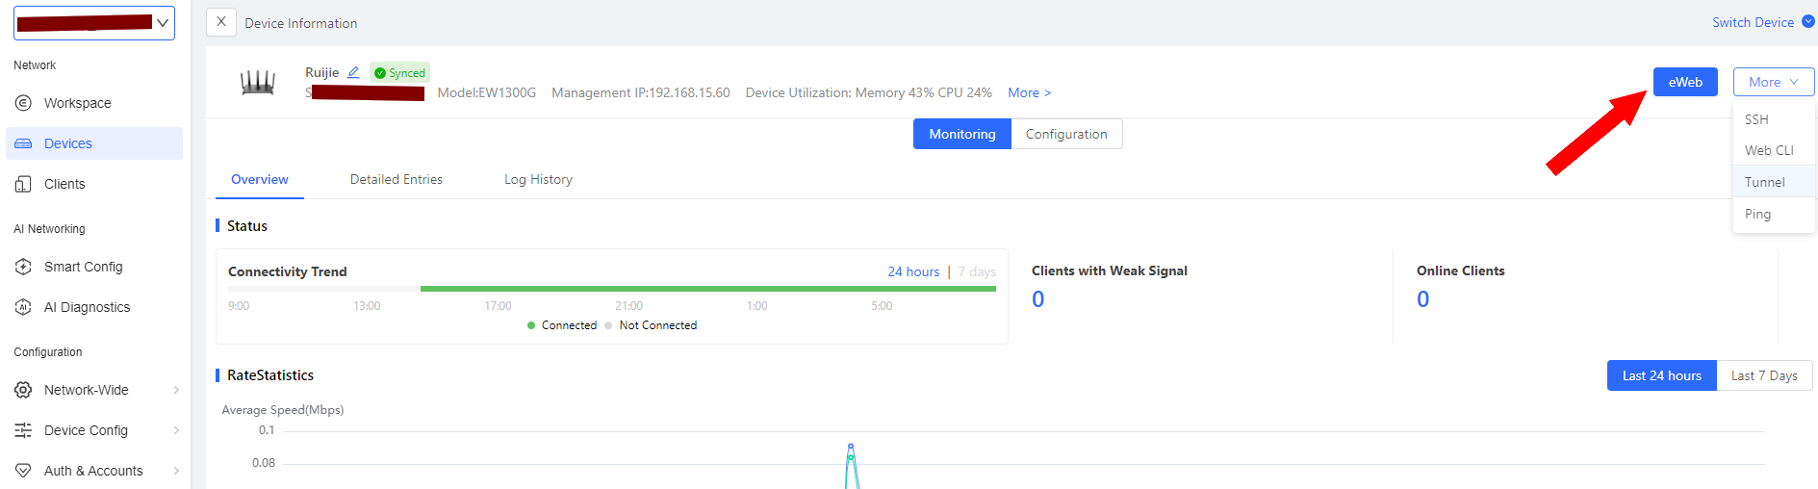This screenshot has height=489, width=1818.
Task: Click the Clients sidebar icon
Action: (x=24, y=184)
